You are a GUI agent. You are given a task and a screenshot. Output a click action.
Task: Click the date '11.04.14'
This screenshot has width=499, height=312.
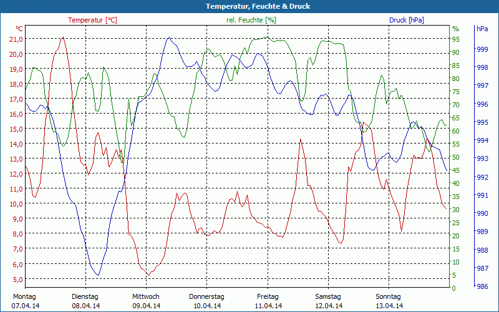[x=268, y=306]
